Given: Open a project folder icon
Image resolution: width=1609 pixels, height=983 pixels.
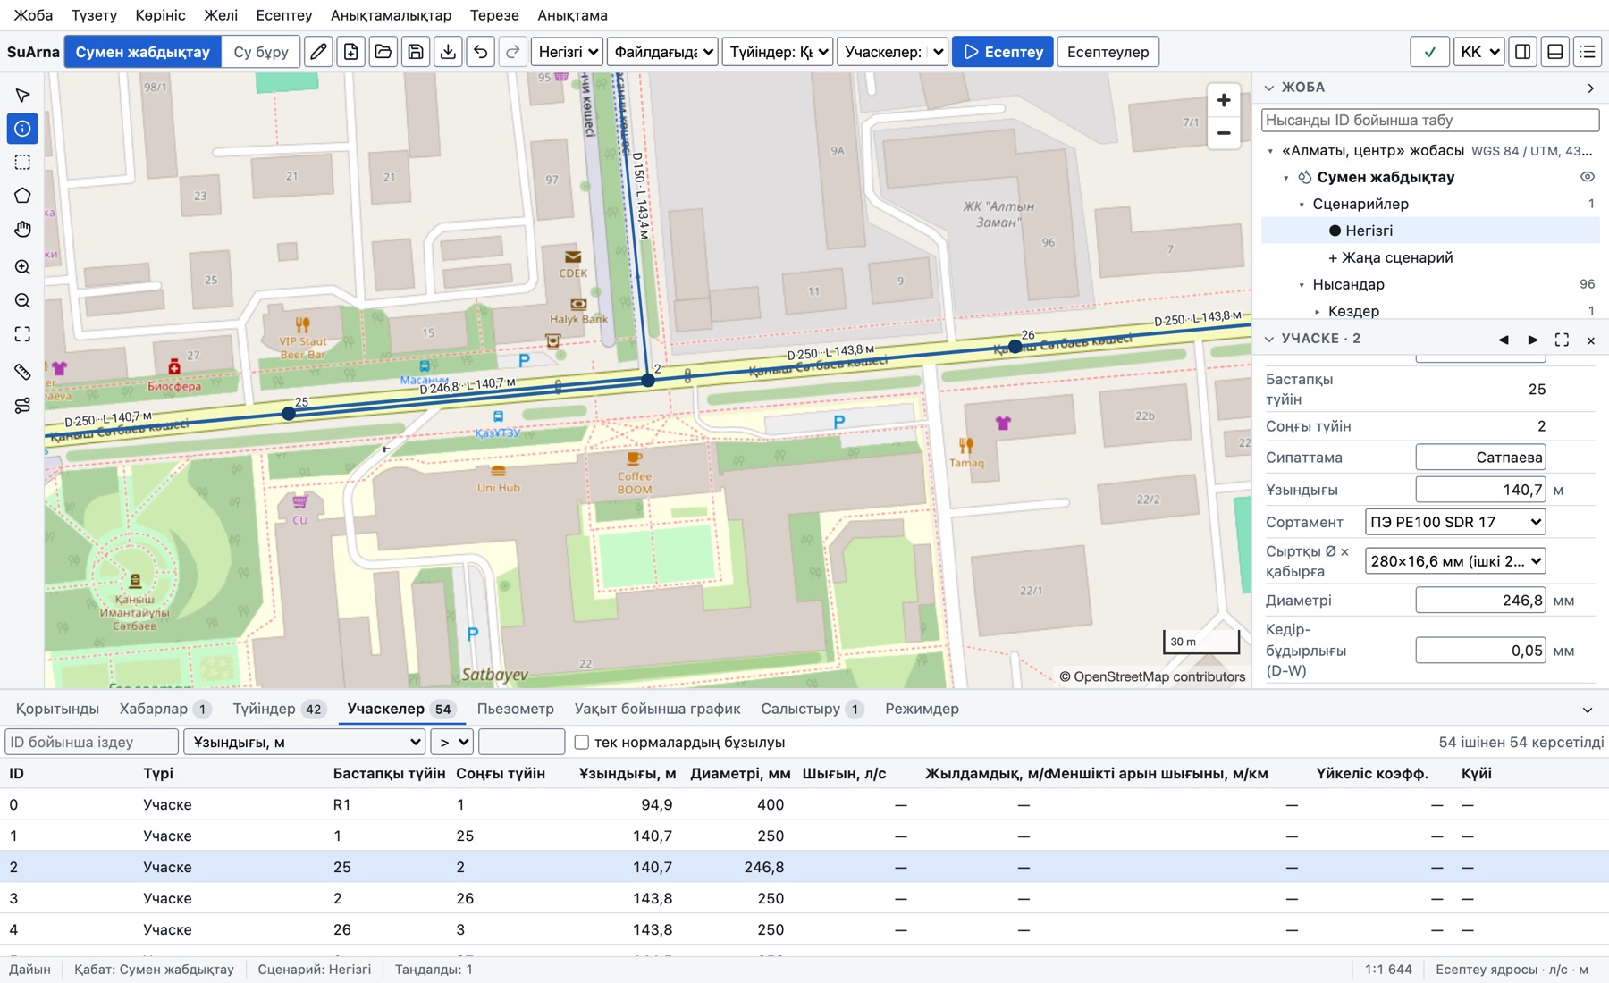Looking at the screenshot, I should pos(383,52).
